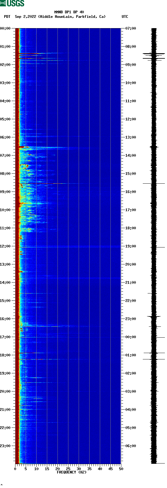Viewport: 167px width, 488px height.
Task: Click the 02:00 PDT time label
Action: point(5,65)
